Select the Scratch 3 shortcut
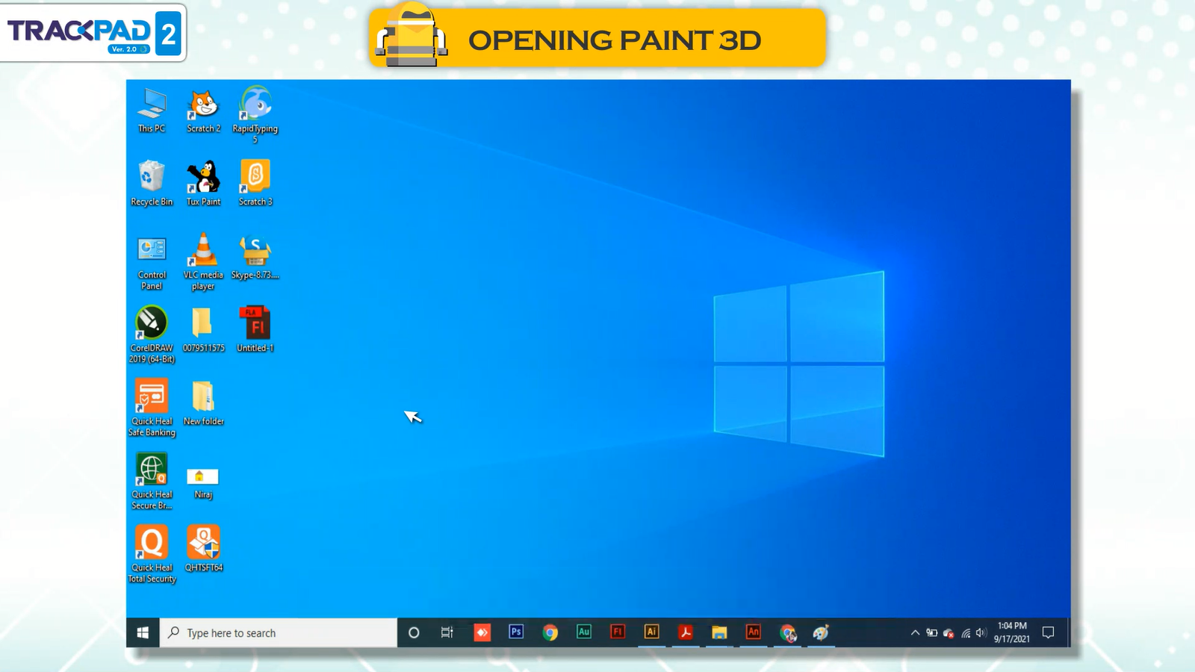The image size is (1195, 672). (x=255, y=183)
